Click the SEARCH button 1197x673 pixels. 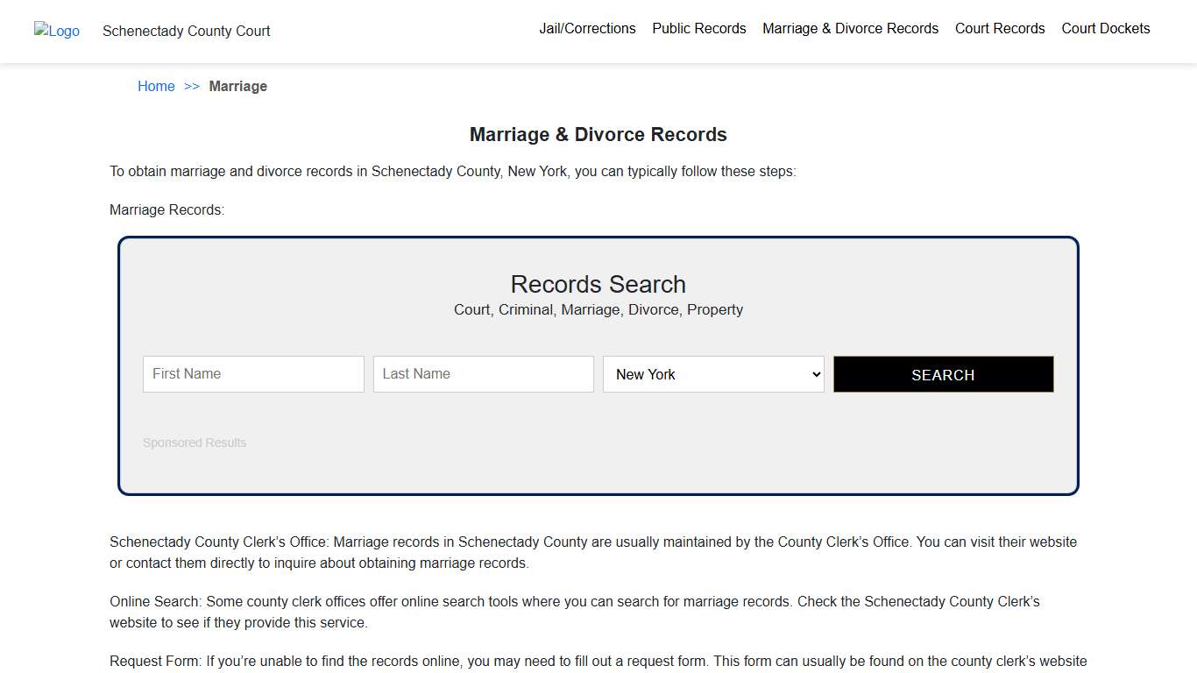(x=943, y=374)
